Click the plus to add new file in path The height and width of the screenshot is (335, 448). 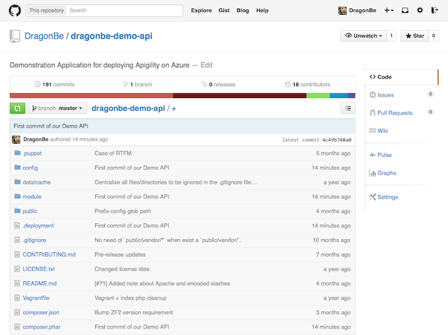coord(174,109)
